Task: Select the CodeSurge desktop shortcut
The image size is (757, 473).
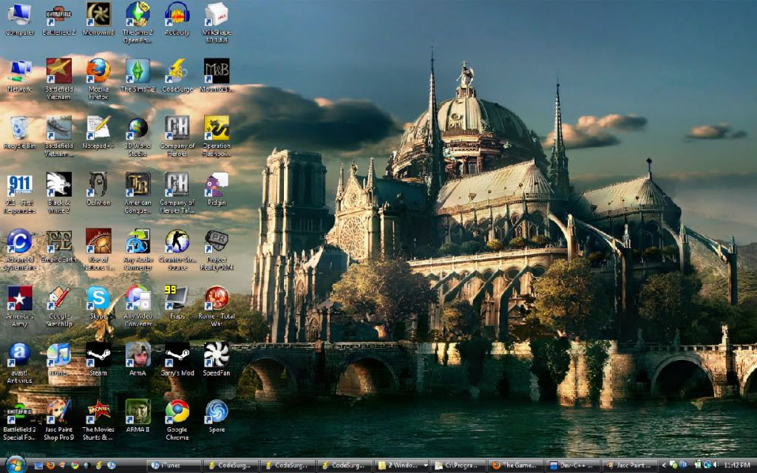Action: pyautogui.click(x=177, y=76)
